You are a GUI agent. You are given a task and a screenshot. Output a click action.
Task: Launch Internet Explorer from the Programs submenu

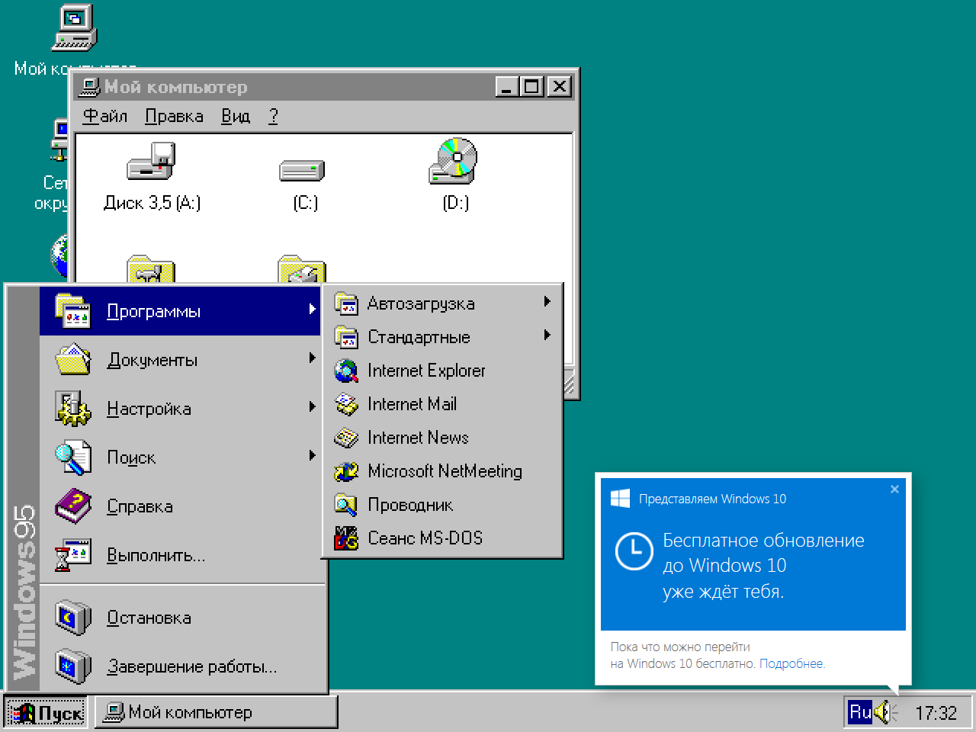(442, 371)
